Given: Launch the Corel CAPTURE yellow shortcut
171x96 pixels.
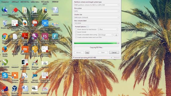Looking at the screenshot, I should pos(35,49).
